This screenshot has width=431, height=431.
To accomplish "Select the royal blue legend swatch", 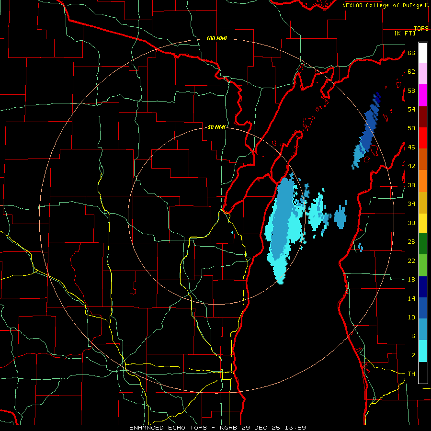I will pos(423,308).
